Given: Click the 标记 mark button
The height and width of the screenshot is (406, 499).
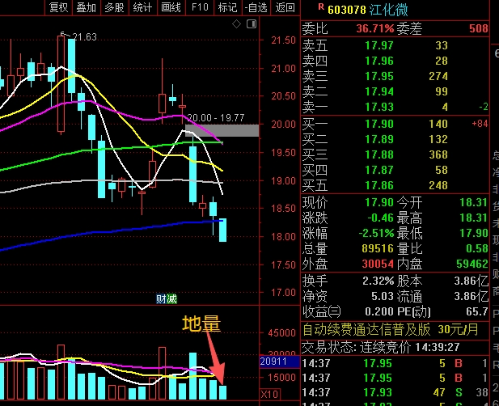Looking at the screenshot, I should click(x=227, y=7).
